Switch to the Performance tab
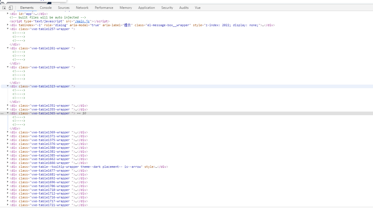 pos(104,8)
